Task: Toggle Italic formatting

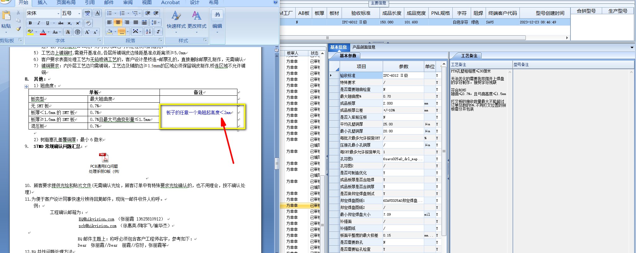Action: (39, 23)
